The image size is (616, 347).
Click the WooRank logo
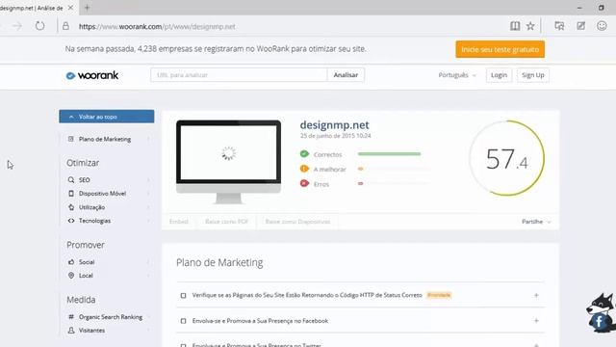coord(92,75)
